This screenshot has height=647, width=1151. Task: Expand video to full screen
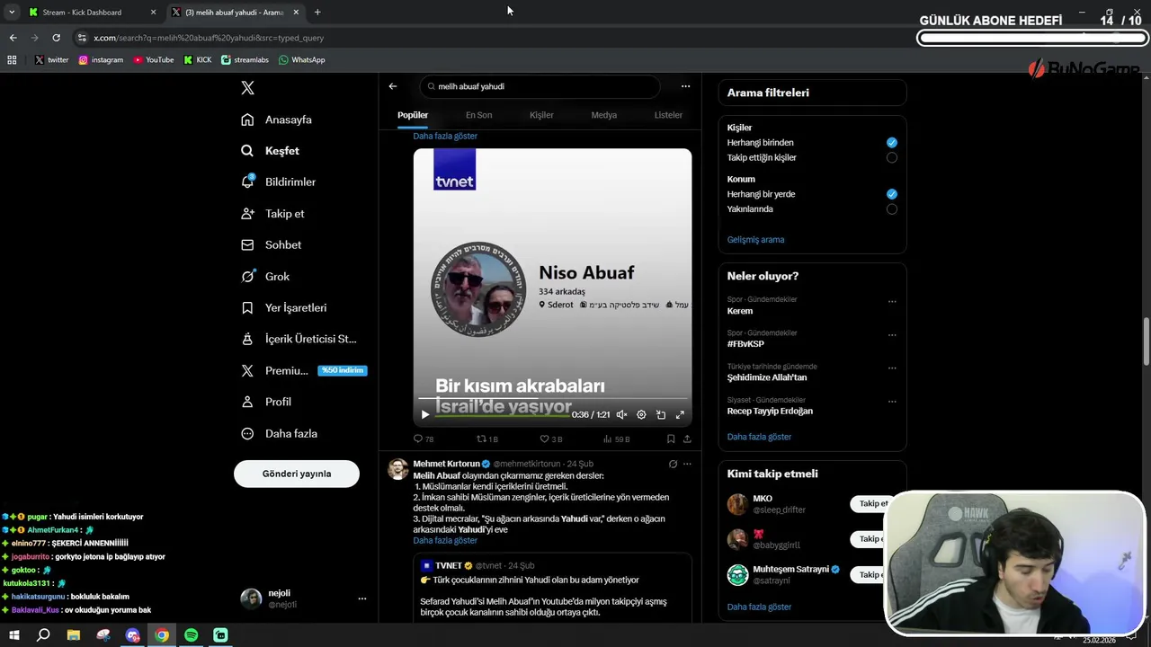click(680, 414)
